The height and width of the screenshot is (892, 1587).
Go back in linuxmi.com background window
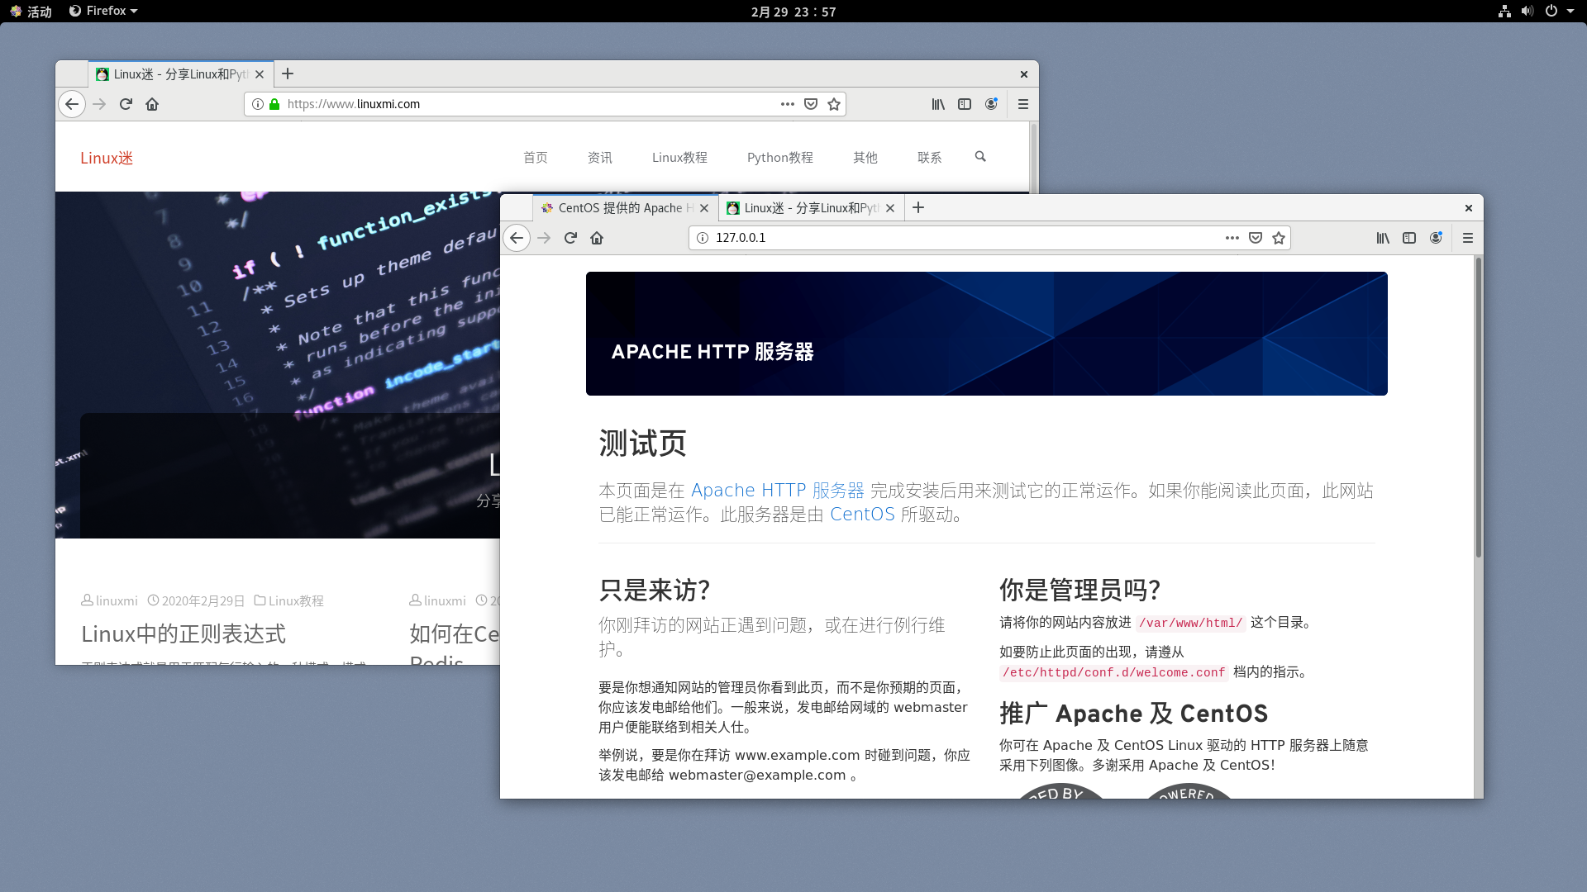tap(72, 104)
